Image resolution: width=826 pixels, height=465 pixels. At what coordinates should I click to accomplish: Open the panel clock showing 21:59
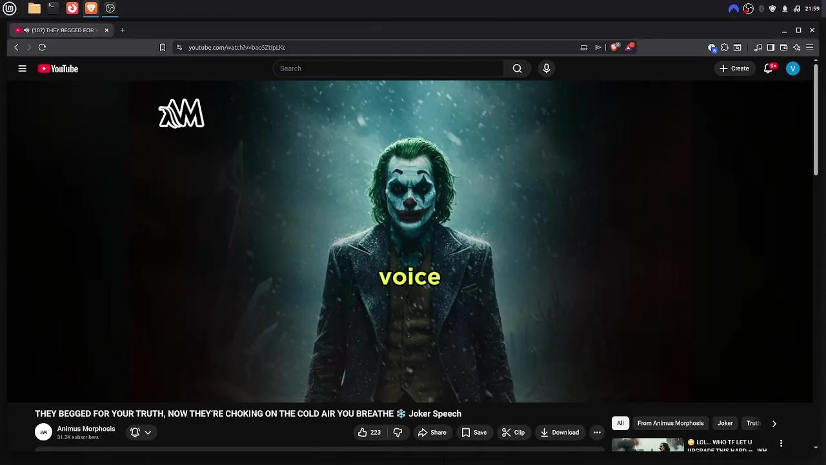(x=812, y=8)
